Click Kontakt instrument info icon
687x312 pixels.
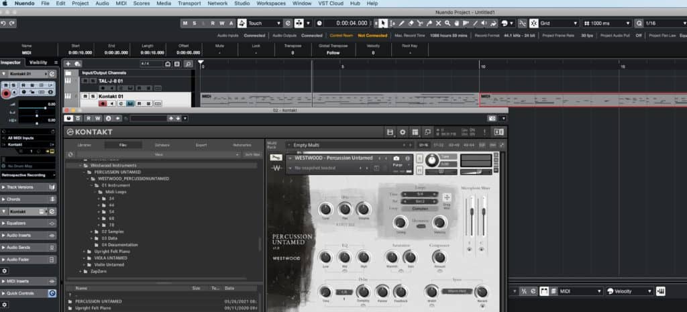(x=407, y=158)
